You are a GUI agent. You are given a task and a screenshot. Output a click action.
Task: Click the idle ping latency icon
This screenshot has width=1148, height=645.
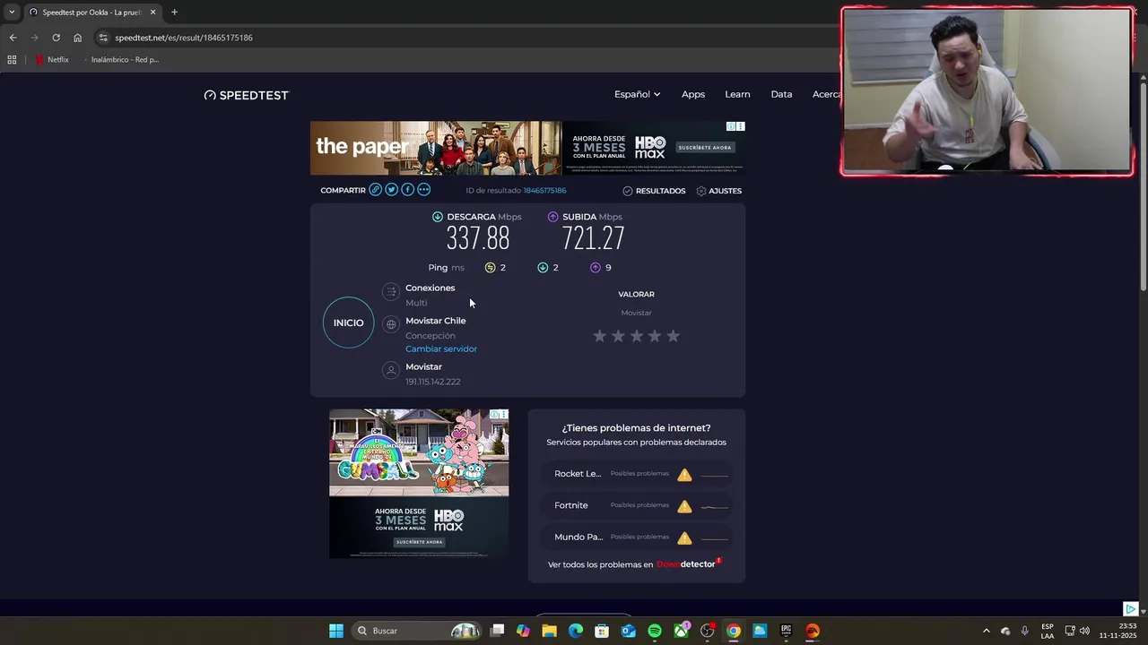(x=490, y=267)
